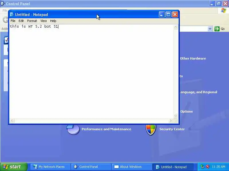Click the Windows flag logo in Control Panel

click(x=224, y=11)
